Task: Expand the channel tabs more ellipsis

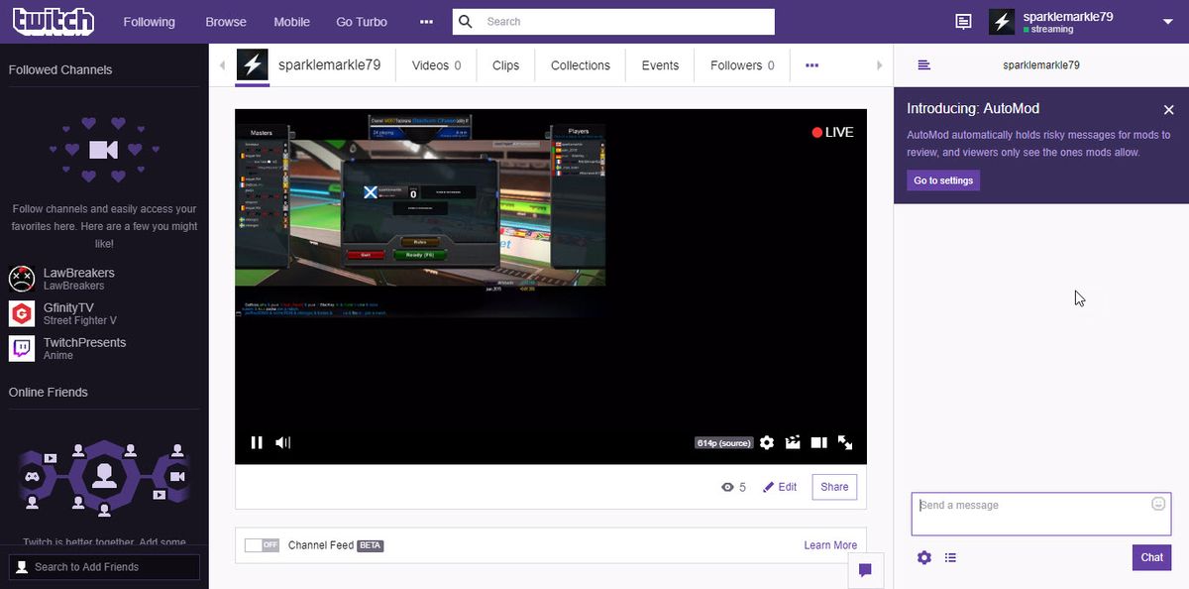Action: coord(812,65)
